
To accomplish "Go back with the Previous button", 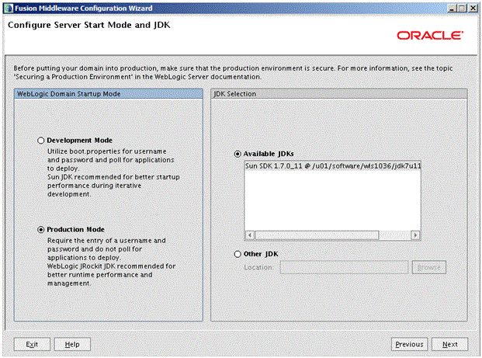I will 409,344.
